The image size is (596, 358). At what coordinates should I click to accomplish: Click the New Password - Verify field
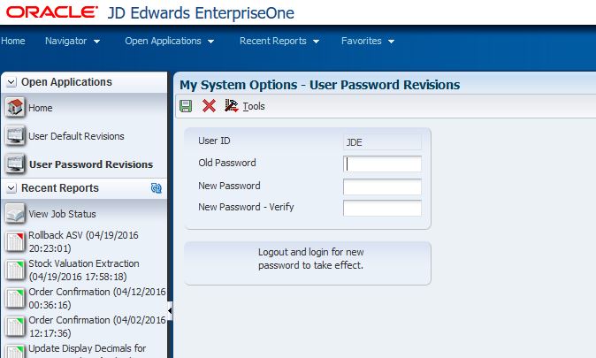point(382,208)
